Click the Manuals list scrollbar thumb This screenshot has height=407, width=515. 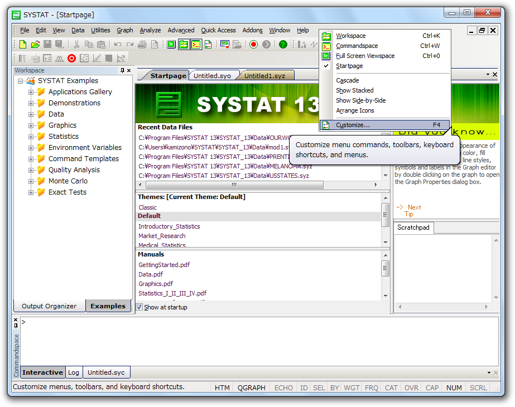point(386,268)
